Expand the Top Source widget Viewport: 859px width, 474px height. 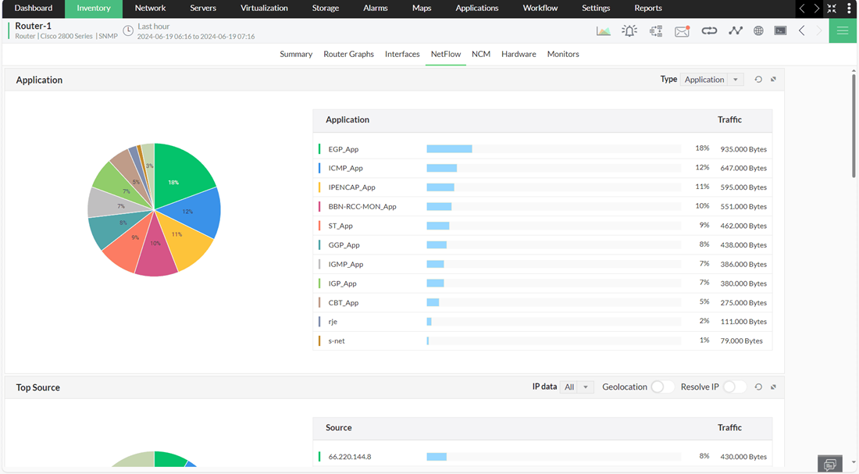(x=774, y=387)
